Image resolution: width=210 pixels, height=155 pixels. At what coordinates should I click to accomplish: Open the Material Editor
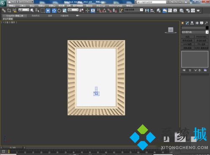pyautogui.click(x=181, y=11)
